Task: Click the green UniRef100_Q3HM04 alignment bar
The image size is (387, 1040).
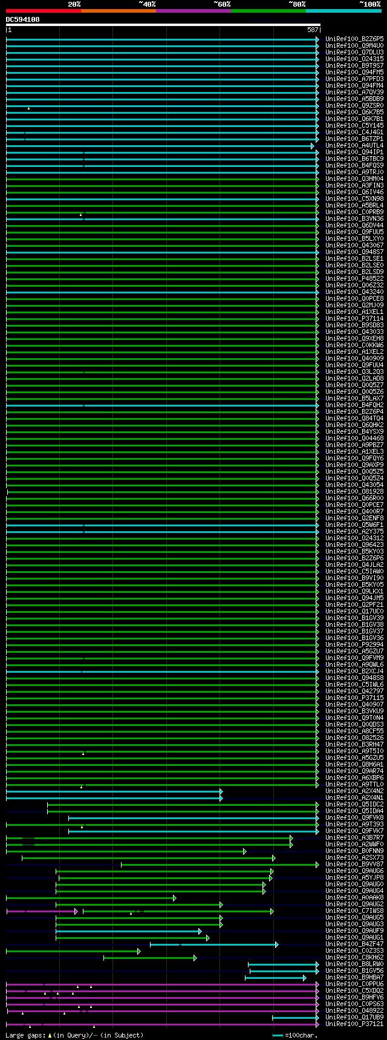Action: click(x=162, y=179)
